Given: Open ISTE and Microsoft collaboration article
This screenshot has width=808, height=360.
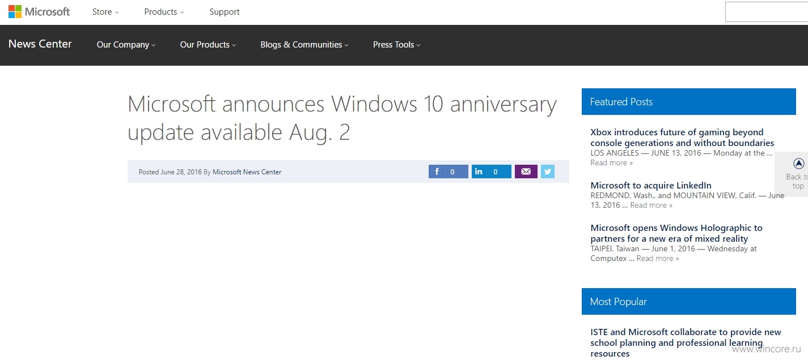Looking at the screenshot, I should pyautogui.click(x=686, y=342).
